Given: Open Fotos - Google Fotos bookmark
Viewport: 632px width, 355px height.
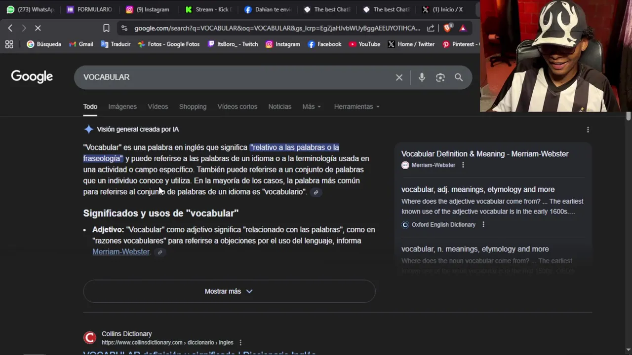Looking at the screenshot, I should 169,44.
